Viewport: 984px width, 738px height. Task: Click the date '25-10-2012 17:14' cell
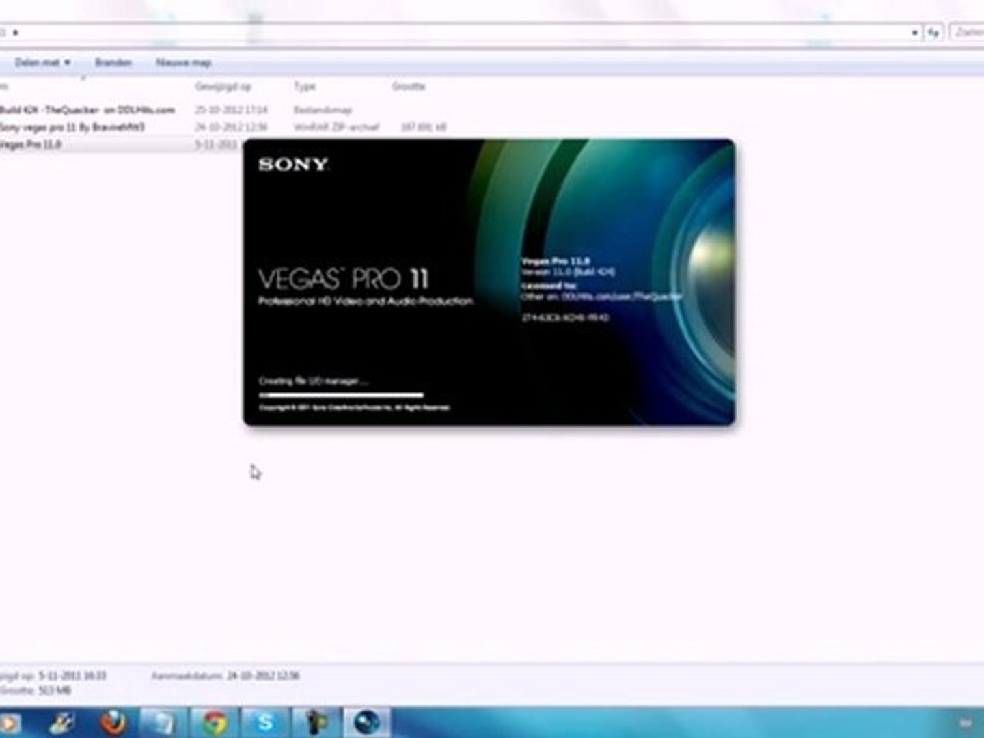click(231, 109)
